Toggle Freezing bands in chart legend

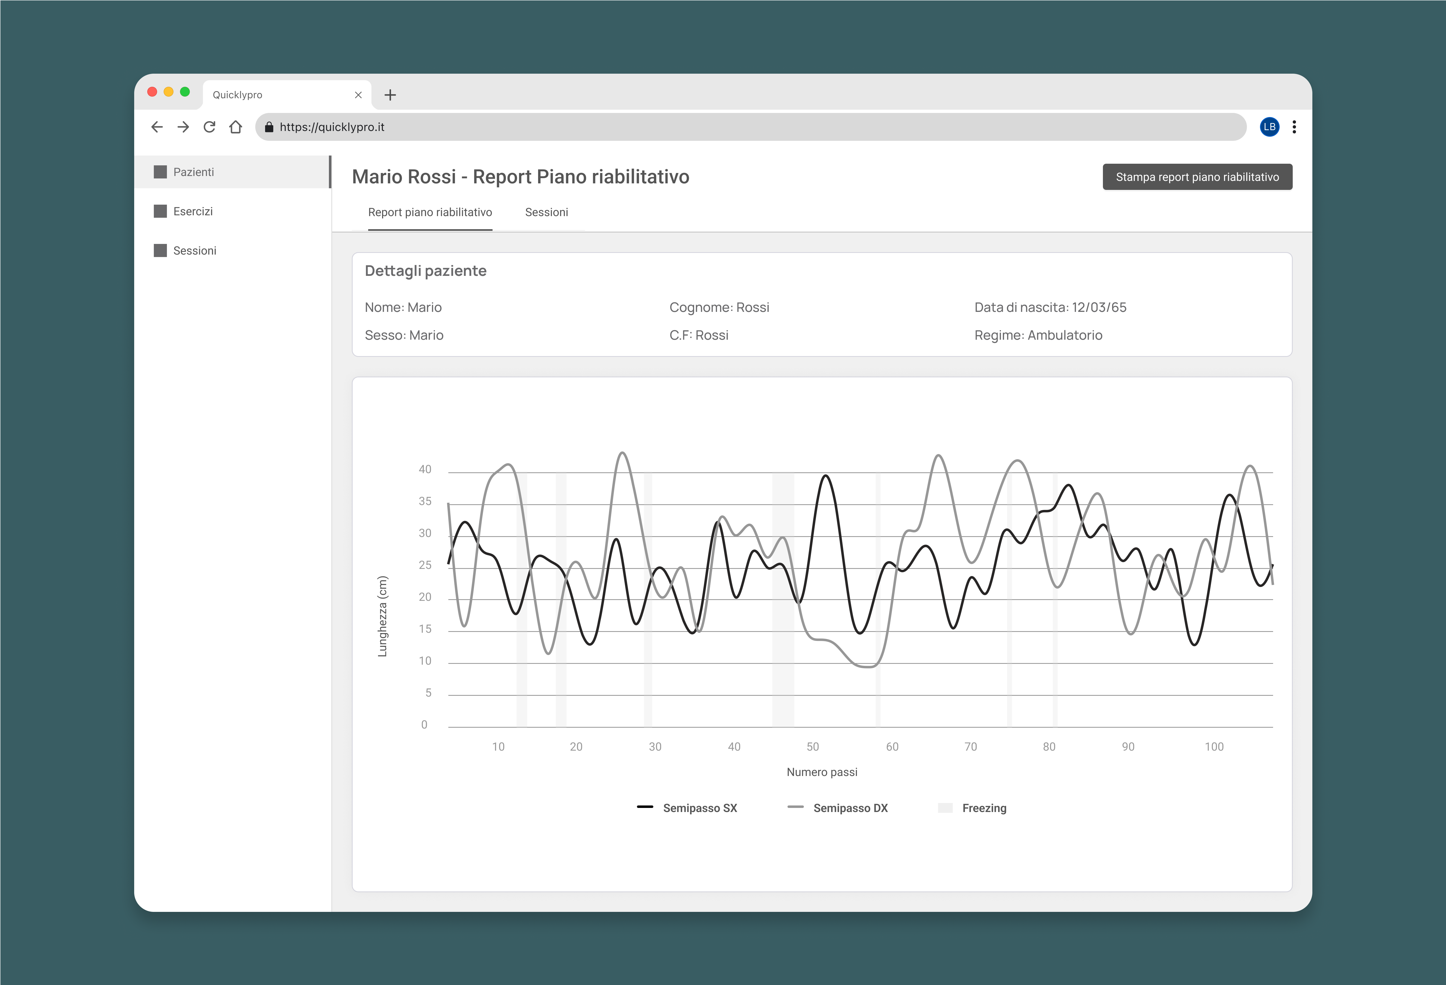[x=984, y=808]
